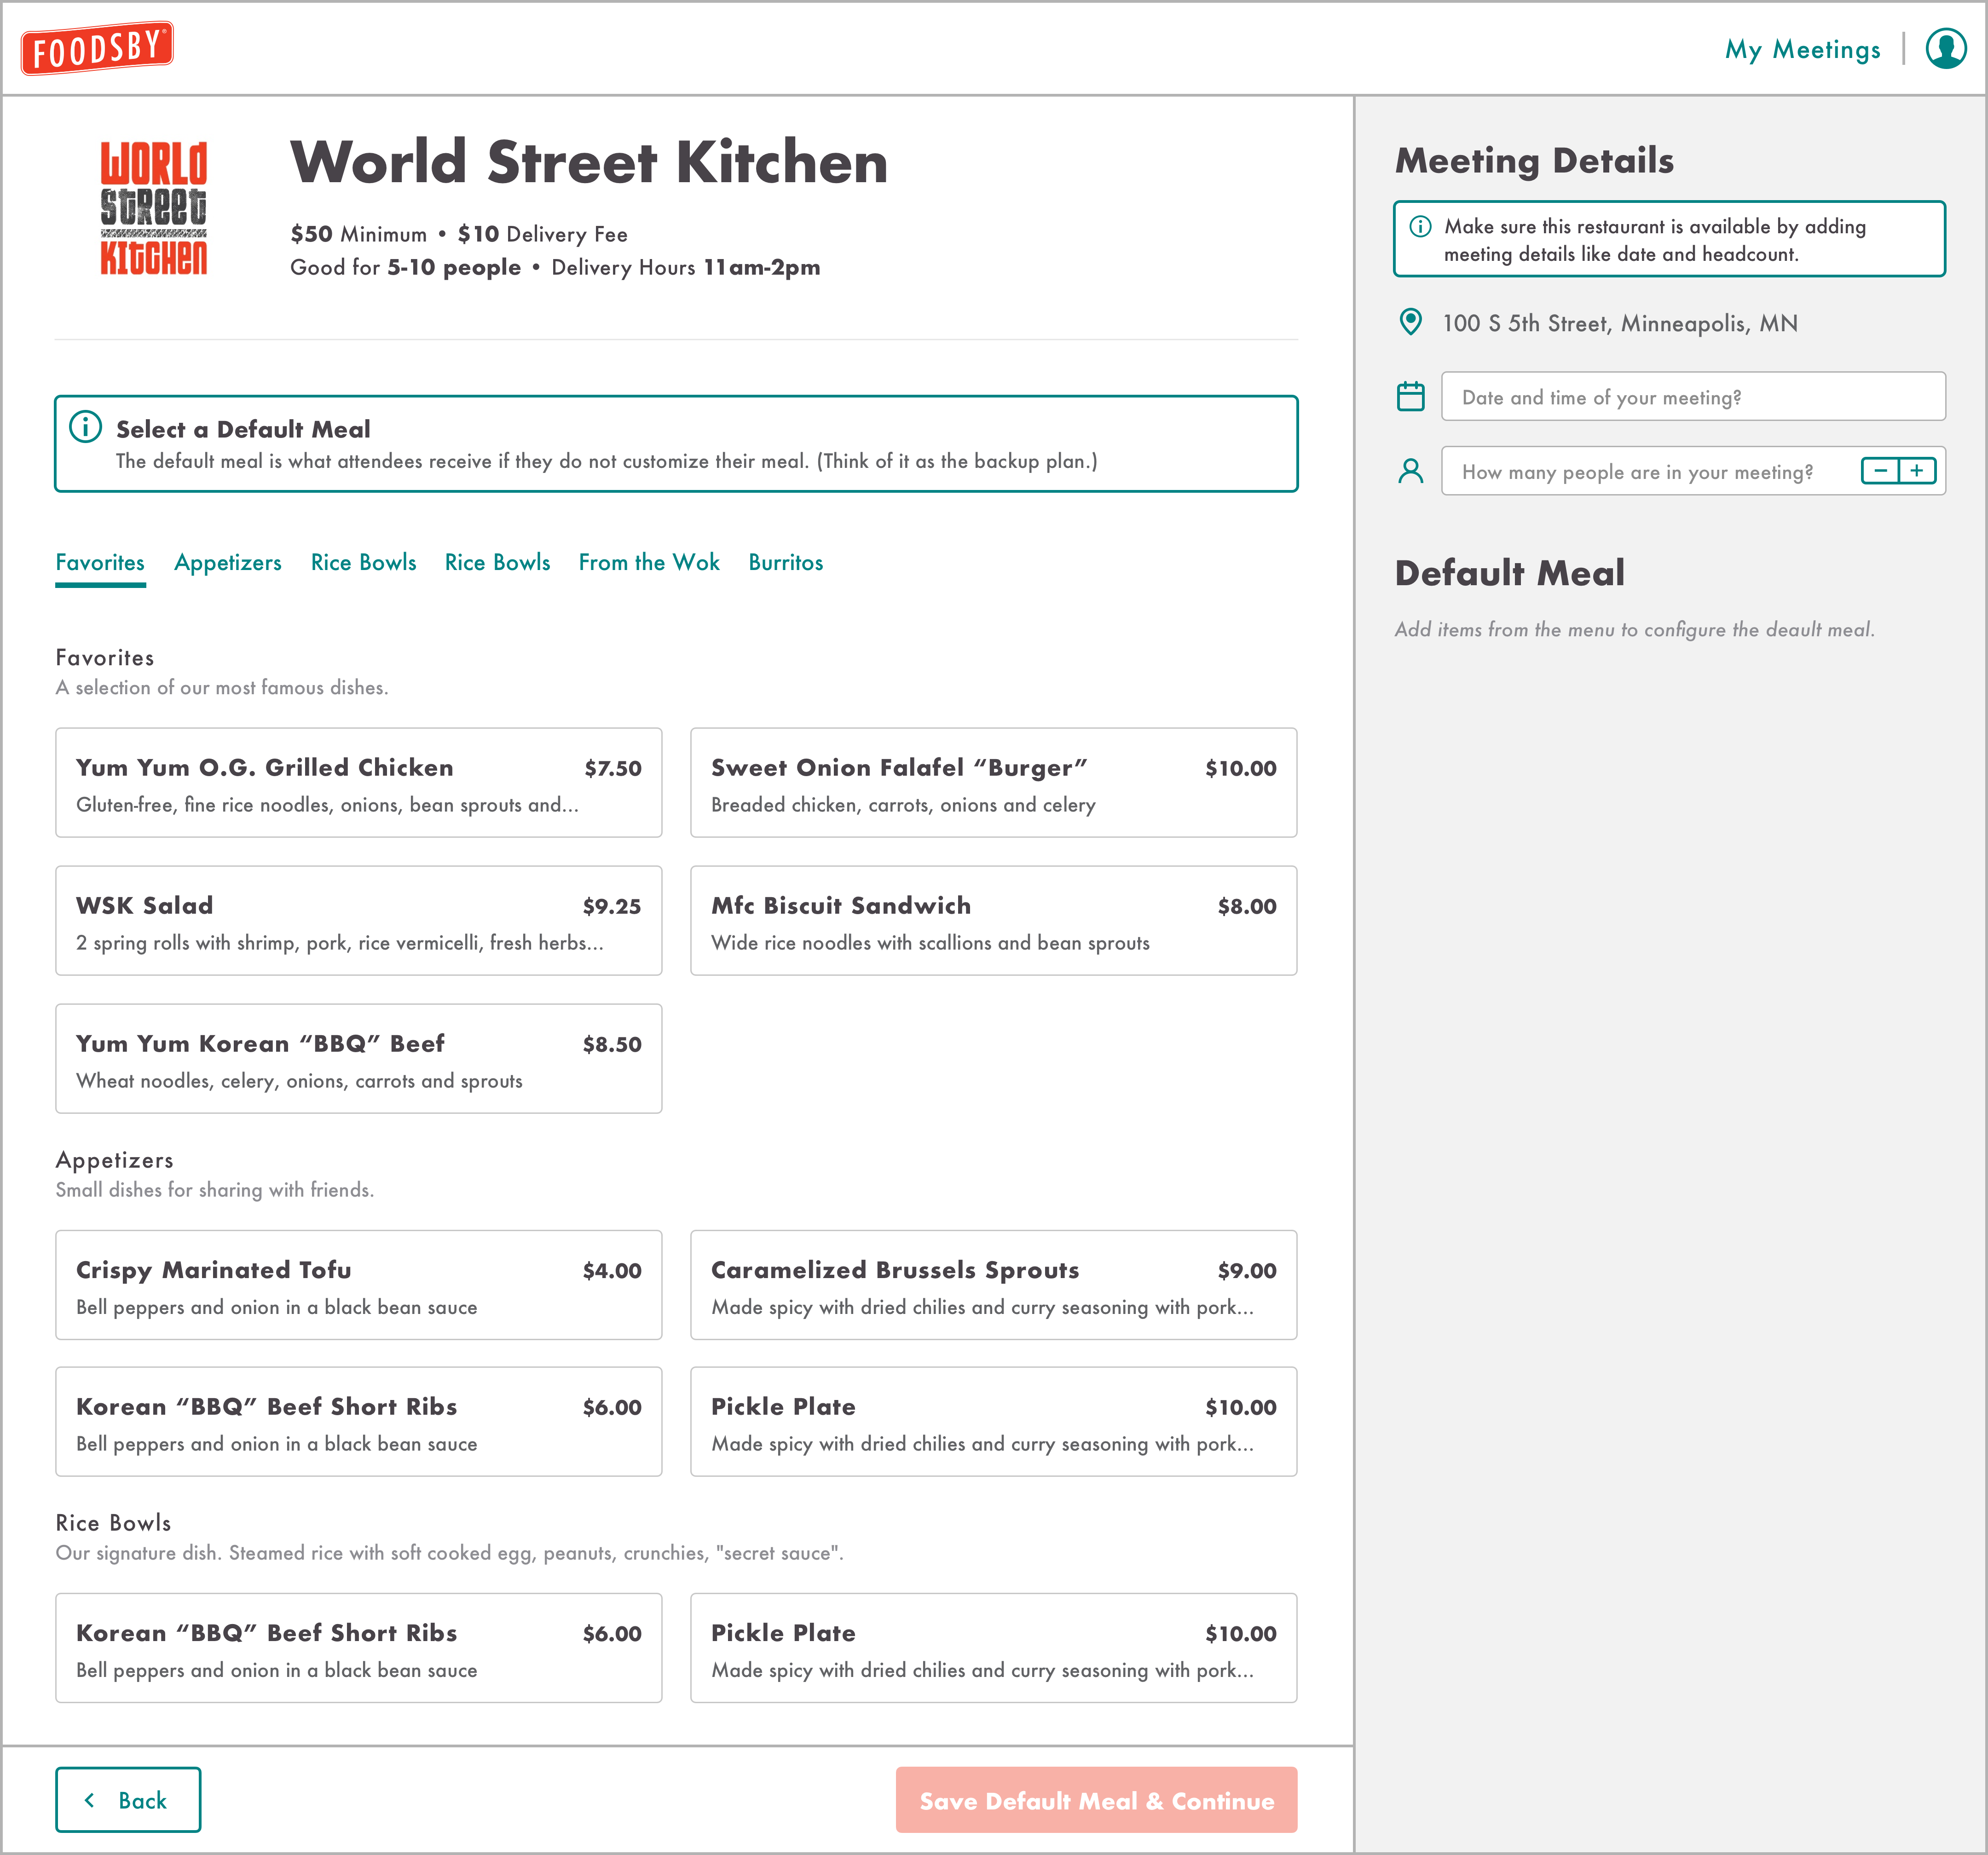The image size is (1988, 1855).
Task: Click the headcount input field
Action: pos(1640,472)
